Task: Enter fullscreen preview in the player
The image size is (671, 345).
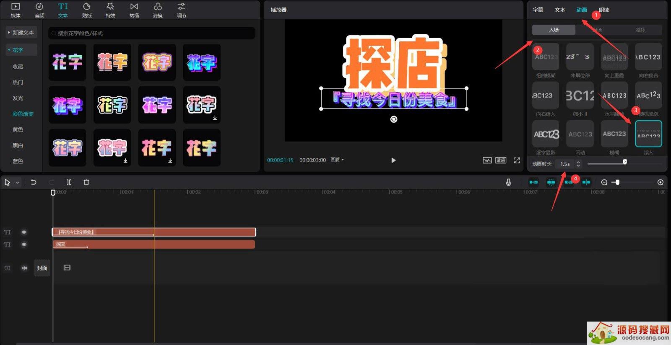Action: coord(517,160)
